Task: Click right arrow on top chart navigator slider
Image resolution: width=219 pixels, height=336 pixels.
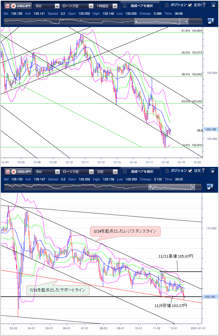Action: click(x=187, y=22)
